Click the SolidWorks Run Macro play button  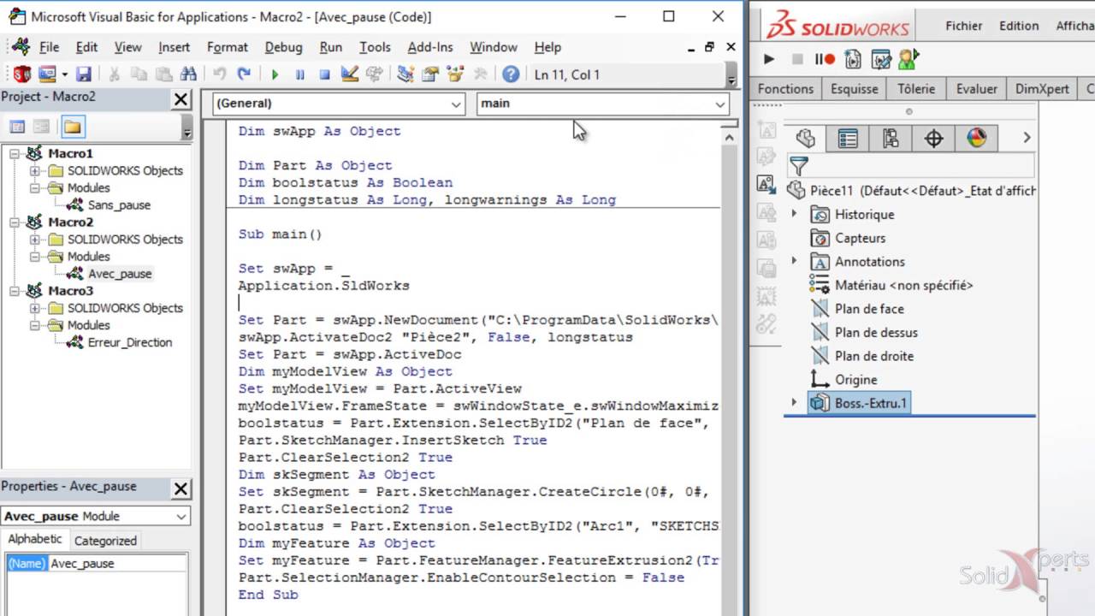768,59
